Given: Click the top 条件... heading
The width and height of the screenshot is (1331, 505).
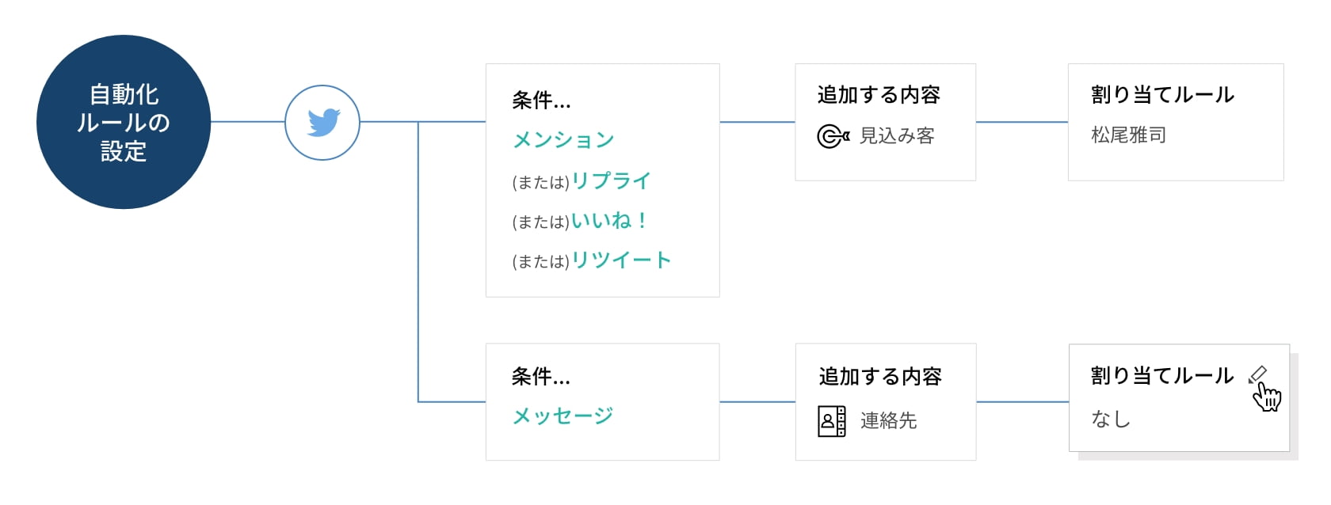Looking at the screenshot, I should pos(541,101).
